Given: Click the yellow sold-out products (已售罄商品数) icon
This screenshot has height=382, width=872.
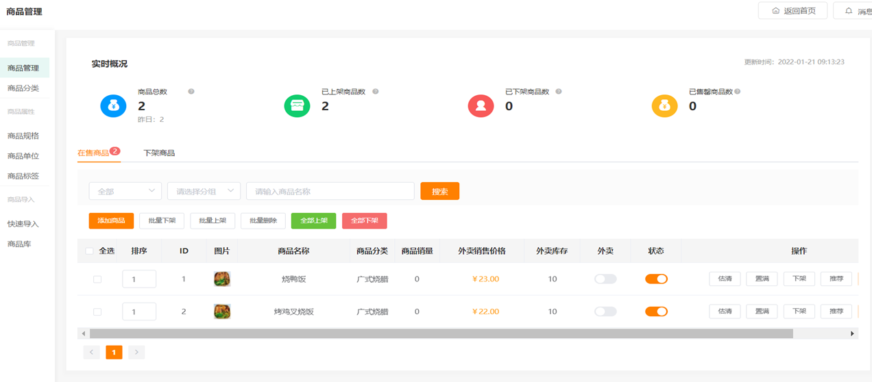Looking at the screenshot, I should point(664,106).
